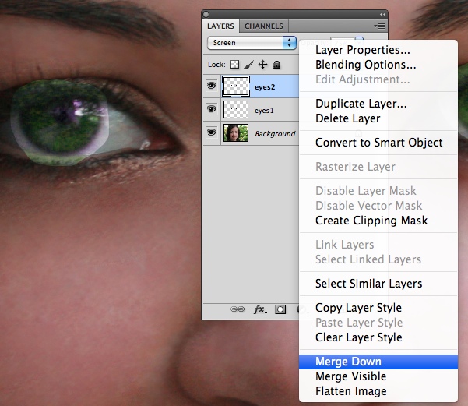Select the Layers tab
The image size is (468, 406).
point(220,26)
